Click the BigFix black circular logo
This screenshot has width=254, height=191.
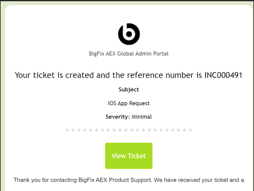(129, 34)
